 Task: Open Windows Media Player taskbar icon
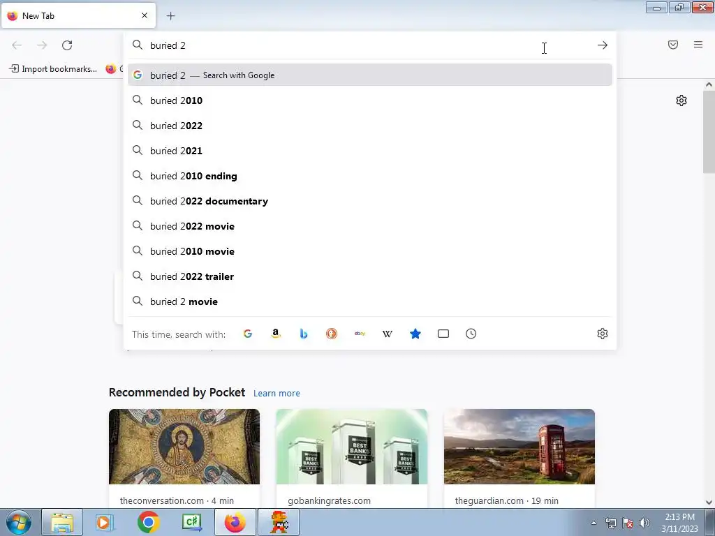[103, 522]
